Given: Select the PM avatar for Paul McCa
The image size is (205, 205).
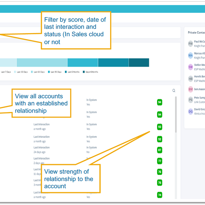Looking at the screenshot, I should click(x=190, y=43).
